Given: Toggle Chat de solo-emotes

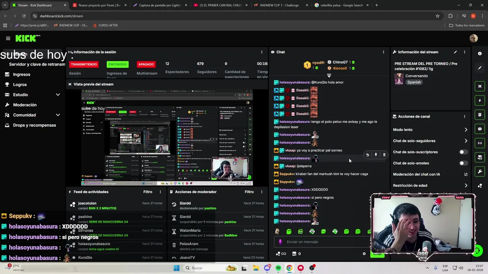Looking at the screenshot, I should pos(463,163).
